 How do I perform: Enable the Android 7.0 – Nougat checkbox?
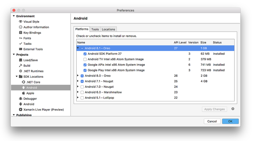point(82,87)
